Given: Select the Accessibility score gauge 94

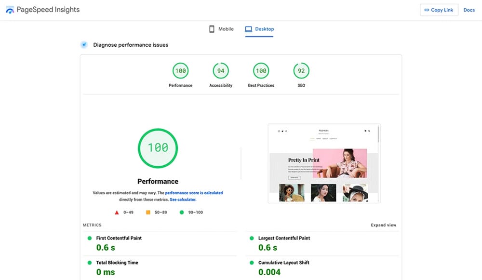Looking at the screenshot, I should 221,71.
